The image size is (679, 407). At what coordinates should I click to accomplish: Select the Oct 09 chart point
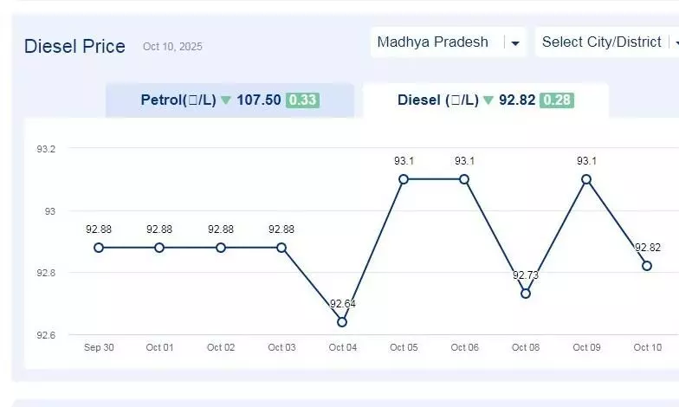click(x=586, y=179)
